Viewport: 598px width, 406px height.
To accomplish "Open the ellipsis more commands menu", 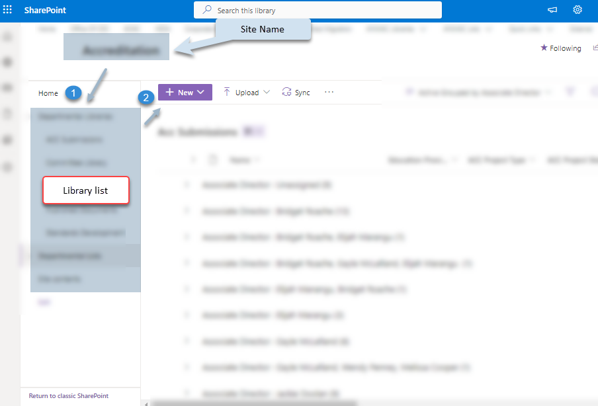I will (x=329, y=93).
